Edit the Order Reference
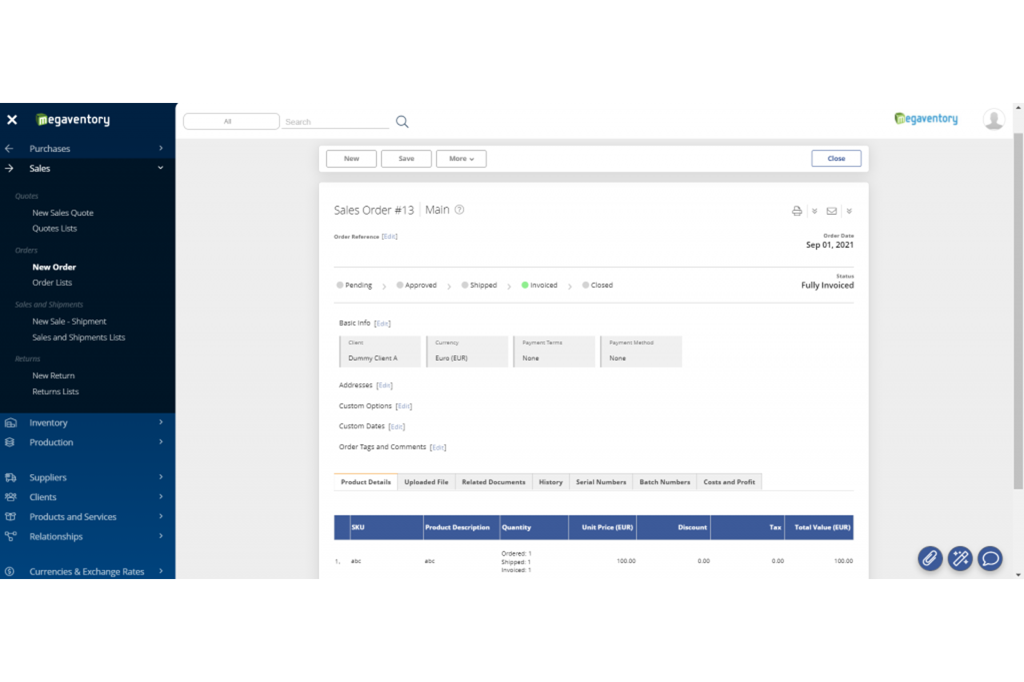This screenshot has height=682, width=1024. point(390,237)
